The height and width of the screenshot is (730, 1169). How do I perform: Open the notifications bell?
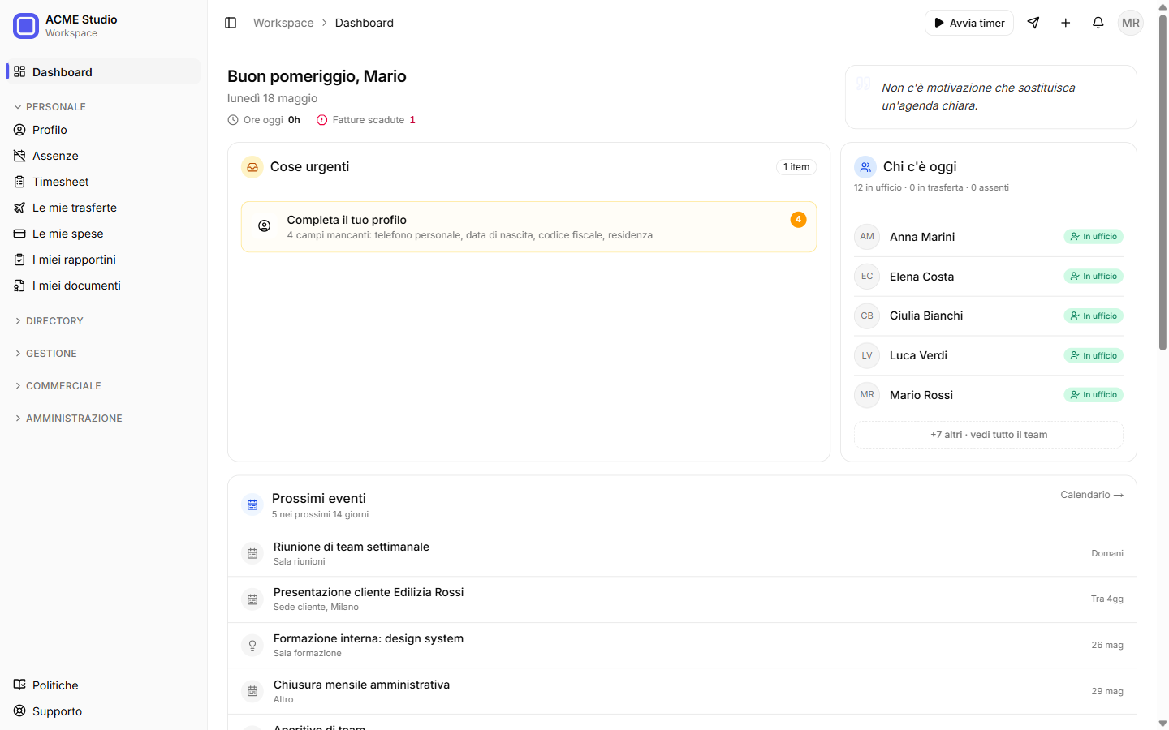1098,23
